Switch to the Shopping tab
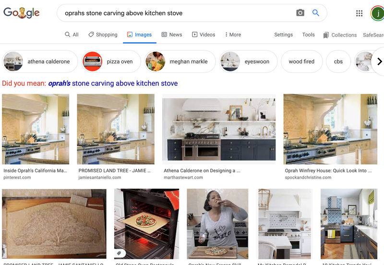Viewport: 384px width, 265px height. [103, 35]
